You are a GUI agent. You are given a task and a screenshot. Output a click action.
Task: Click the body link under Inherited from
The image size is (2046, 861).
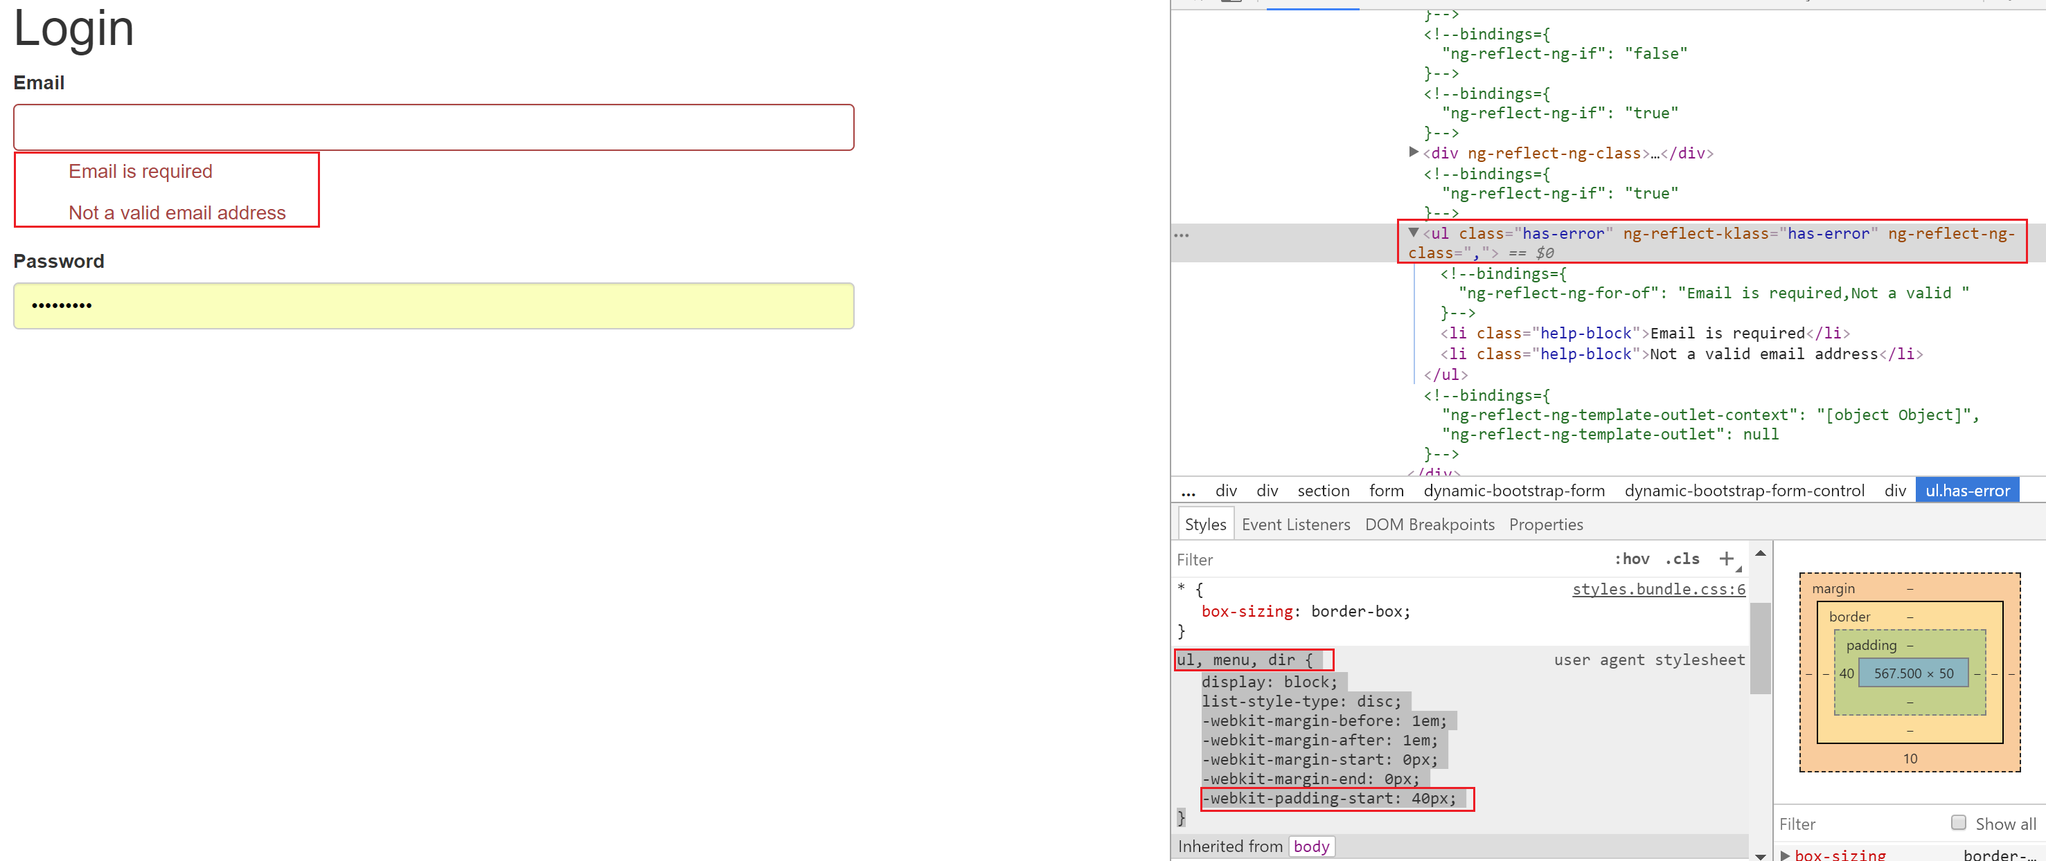click(x=1310, y=846)
